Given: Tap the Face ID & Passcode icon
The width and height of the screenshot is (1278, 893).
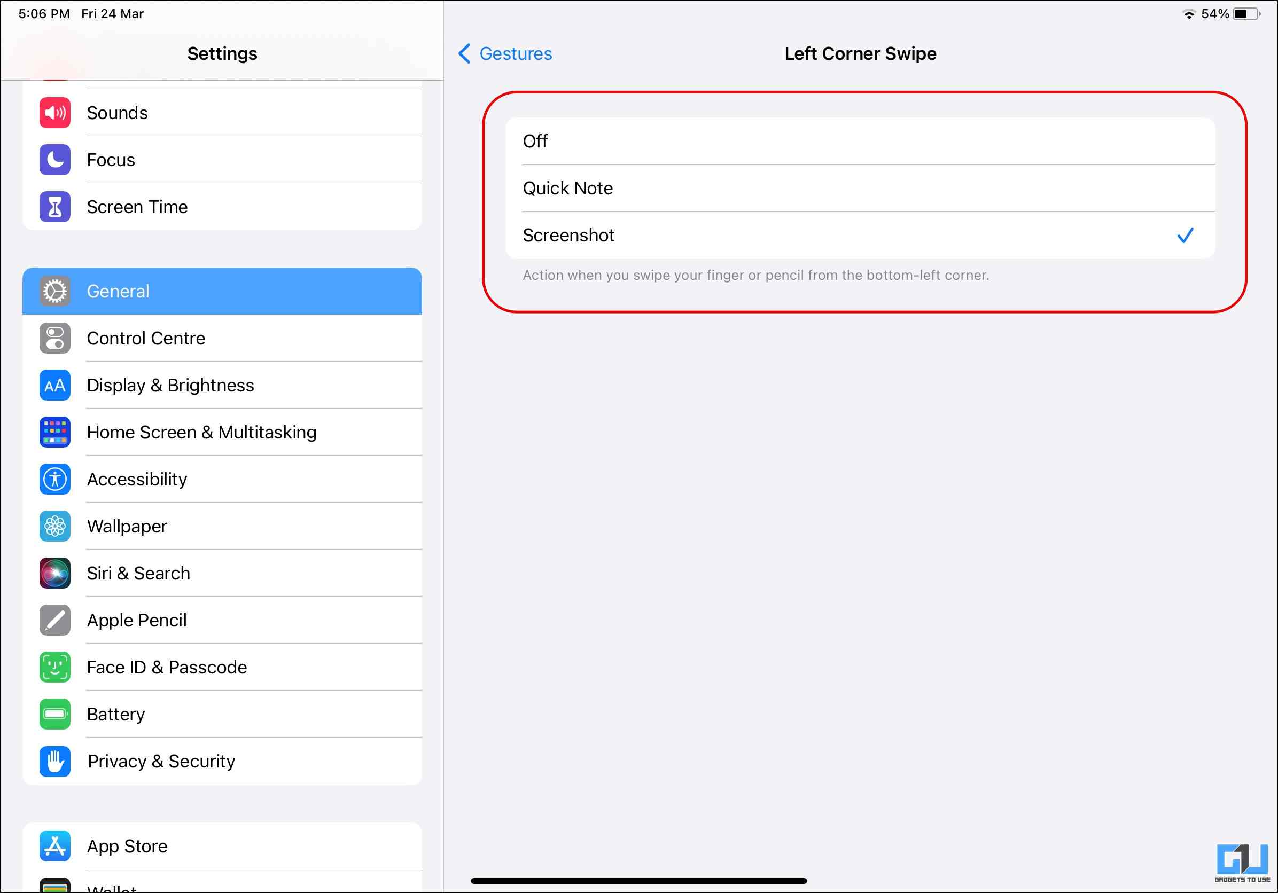Looking at the screenshot, I should coord(54,668).
